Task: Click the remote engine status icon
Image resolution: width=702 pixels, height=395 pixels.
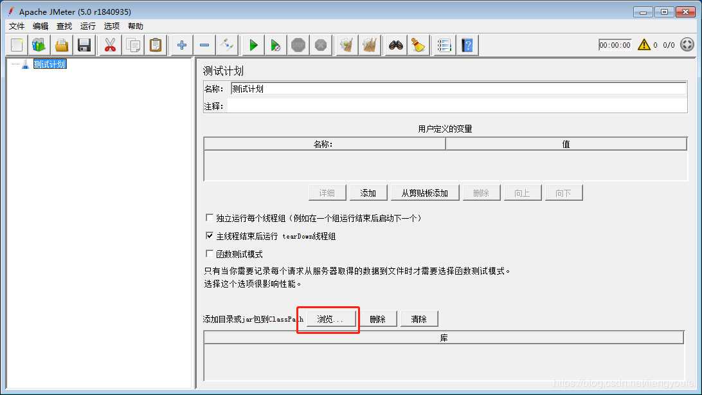Action: point(687,44)
